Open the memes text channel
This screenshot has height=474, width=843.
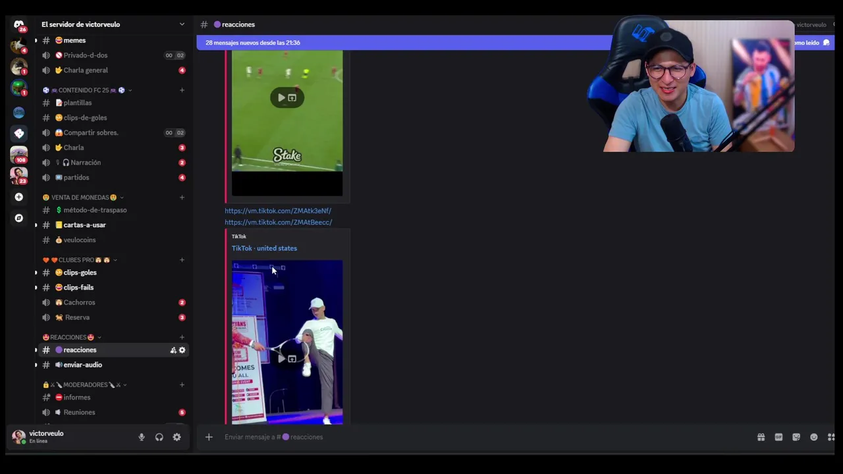coord(113,40)
